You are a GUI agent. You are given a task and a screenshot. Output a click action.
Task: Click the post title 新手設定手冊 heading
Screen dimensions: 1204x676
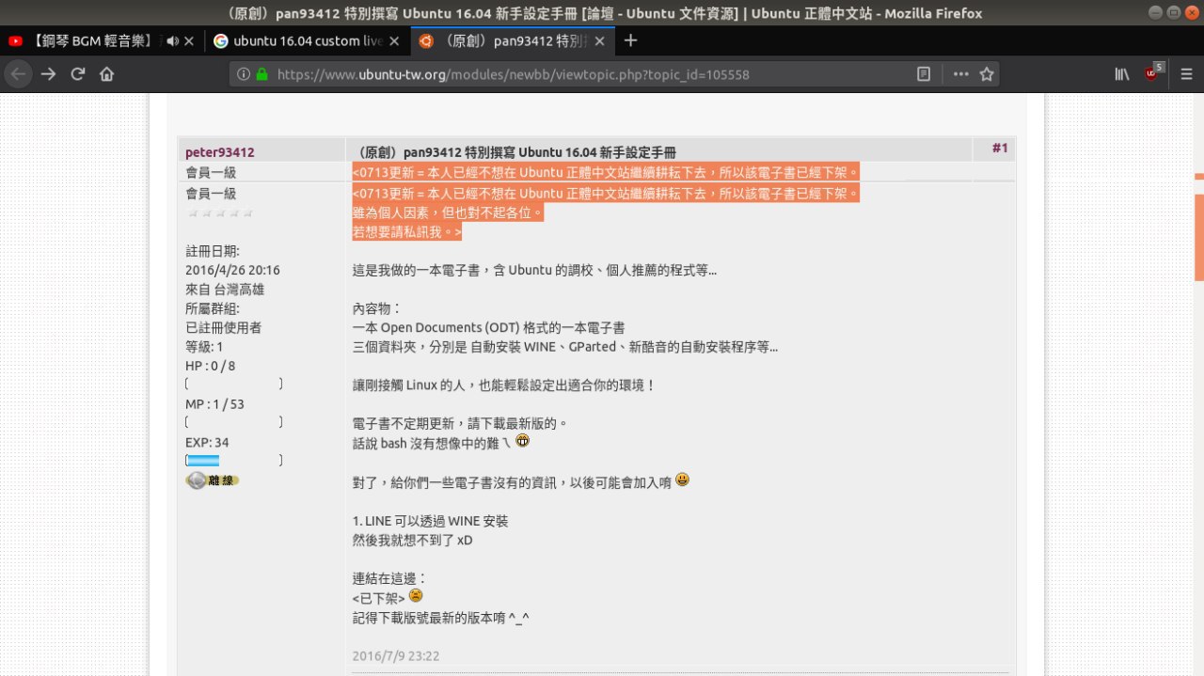pyautogui.click(x=515, y=152)
